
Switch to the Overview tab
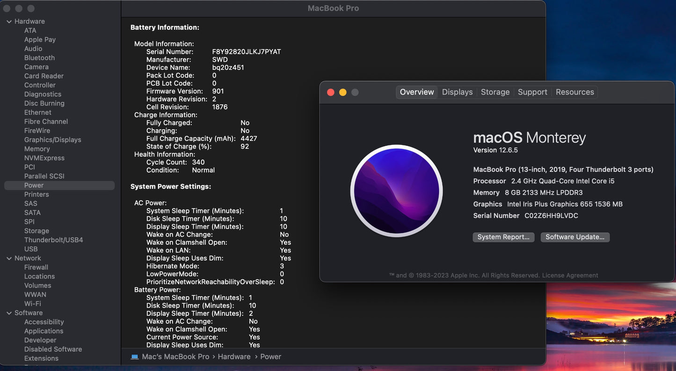[x=417, y=92]
